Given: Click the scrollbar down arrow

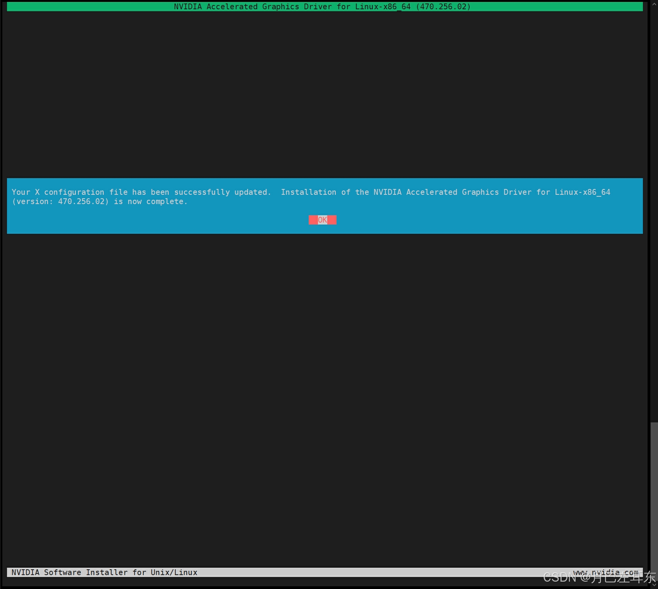Looking at the screenshot, I should [x=654, y=585].
